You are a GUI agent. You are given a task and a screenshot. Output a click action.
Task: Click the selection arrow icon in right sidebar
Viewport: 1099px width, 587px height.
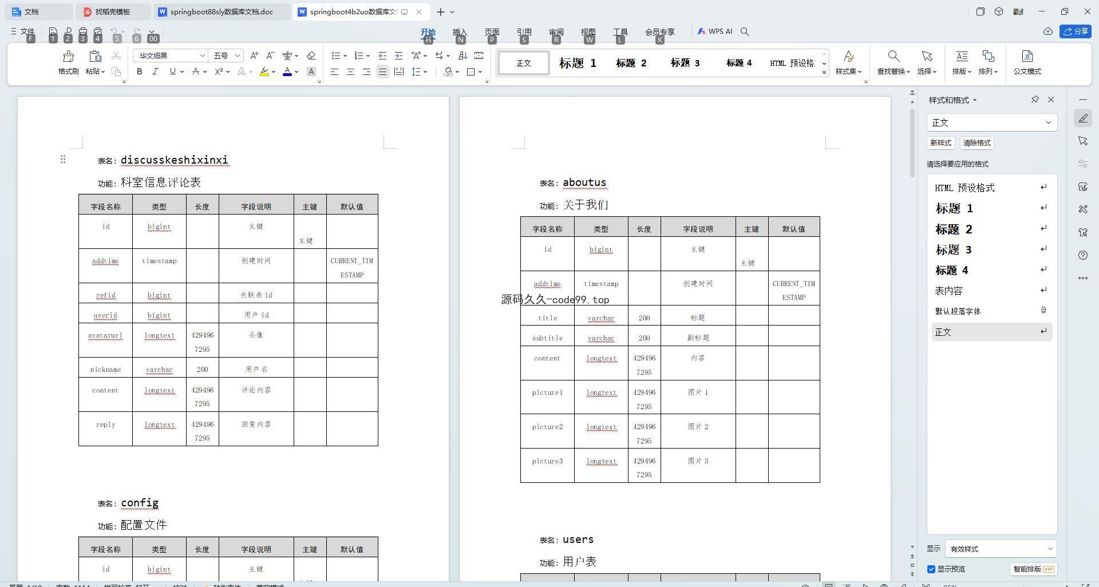[1083, 141]
